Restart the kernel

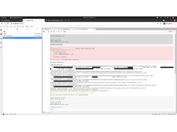61,31
